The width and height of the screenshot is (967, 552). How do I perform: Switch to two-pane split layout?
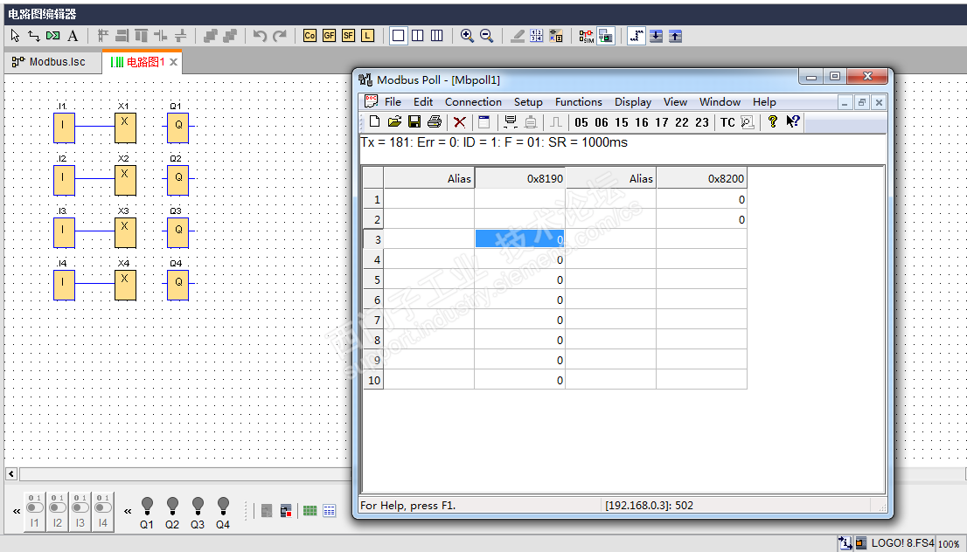[x=418, y=36]
